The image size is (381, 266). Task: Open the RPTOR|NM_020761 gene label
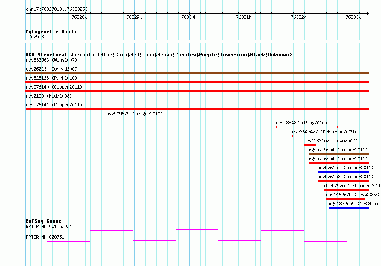(45, 237)
